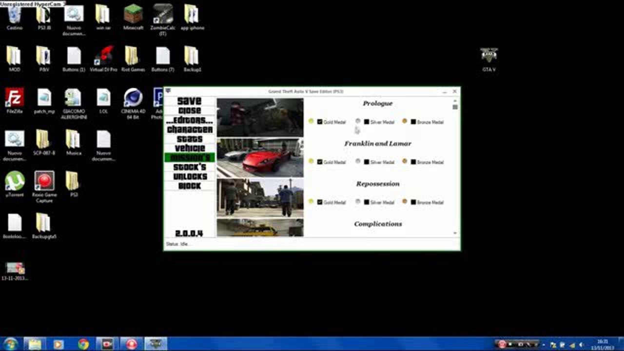Open the PS3 JB folder on the desktop

pyautogui.click(x=44, y=17)
